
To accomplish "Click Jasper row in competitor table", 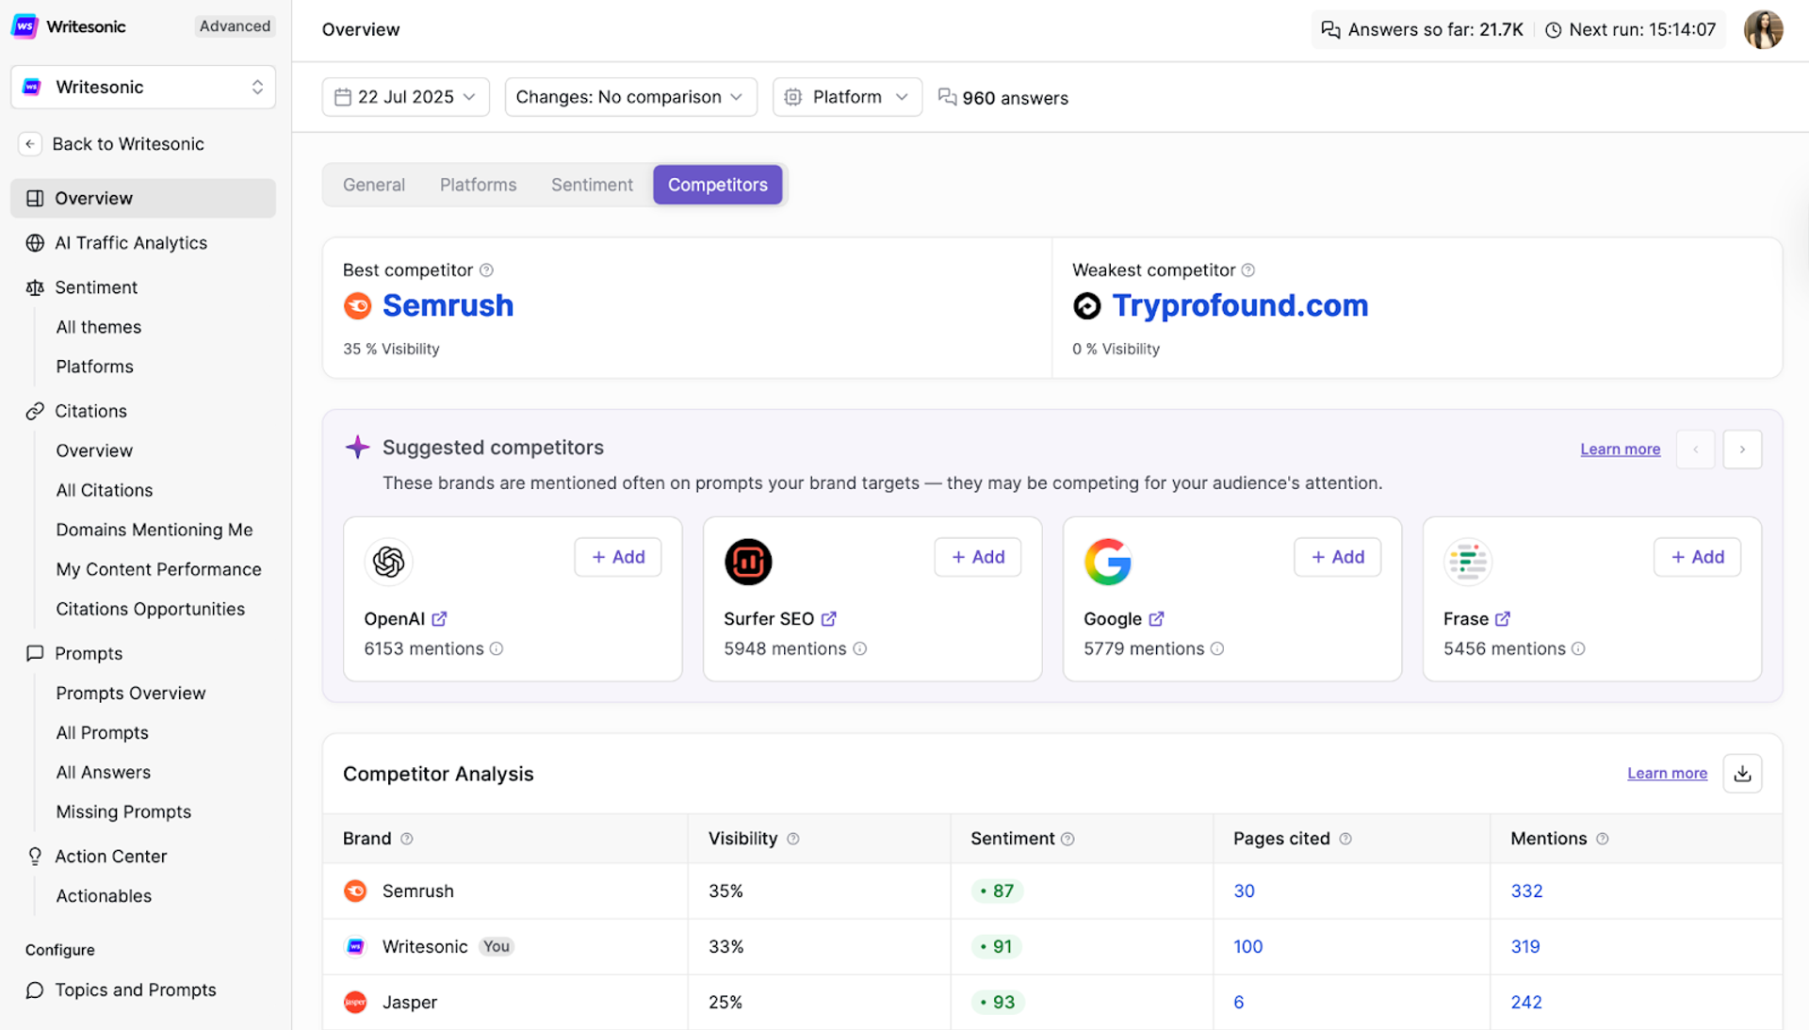I will 1052,1003.
